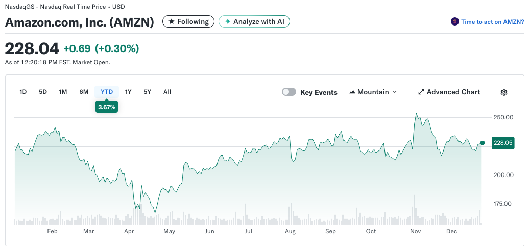530x251 pixels.
Task: Click the purple icon beside Time to act
Action: click(454, 21)
